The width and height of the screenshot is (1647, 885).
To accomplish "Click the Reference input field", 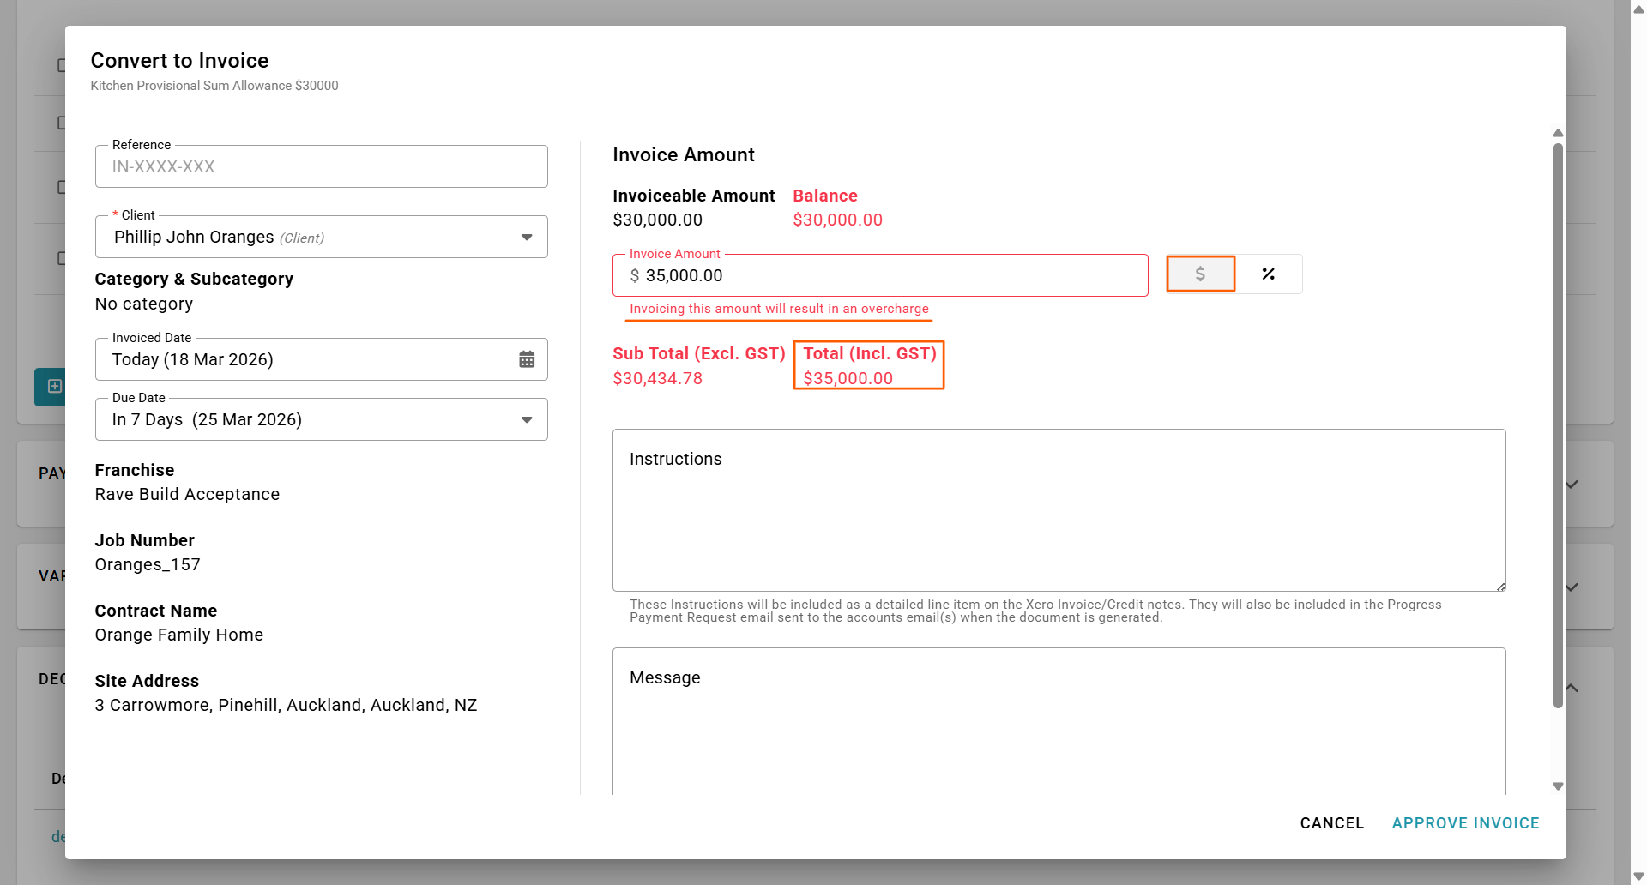I will (x=321, y=167).
